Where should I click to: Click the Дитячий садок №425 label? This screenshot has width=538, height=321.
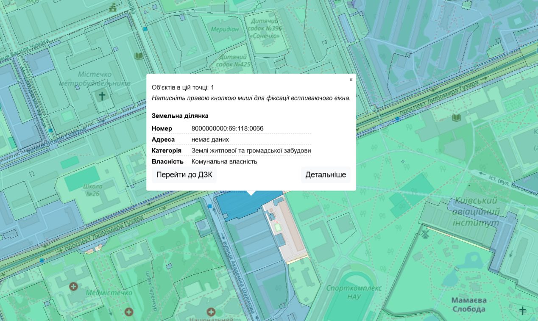click(232, 61)
